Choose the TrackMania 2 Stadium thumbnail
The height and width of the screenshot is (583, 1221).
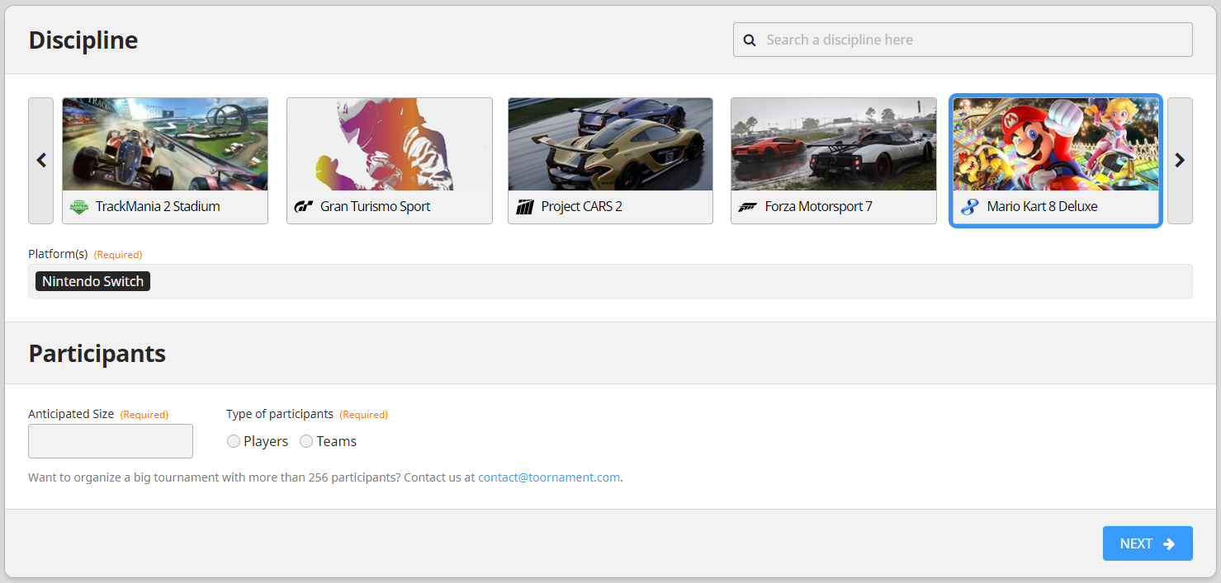165,144
